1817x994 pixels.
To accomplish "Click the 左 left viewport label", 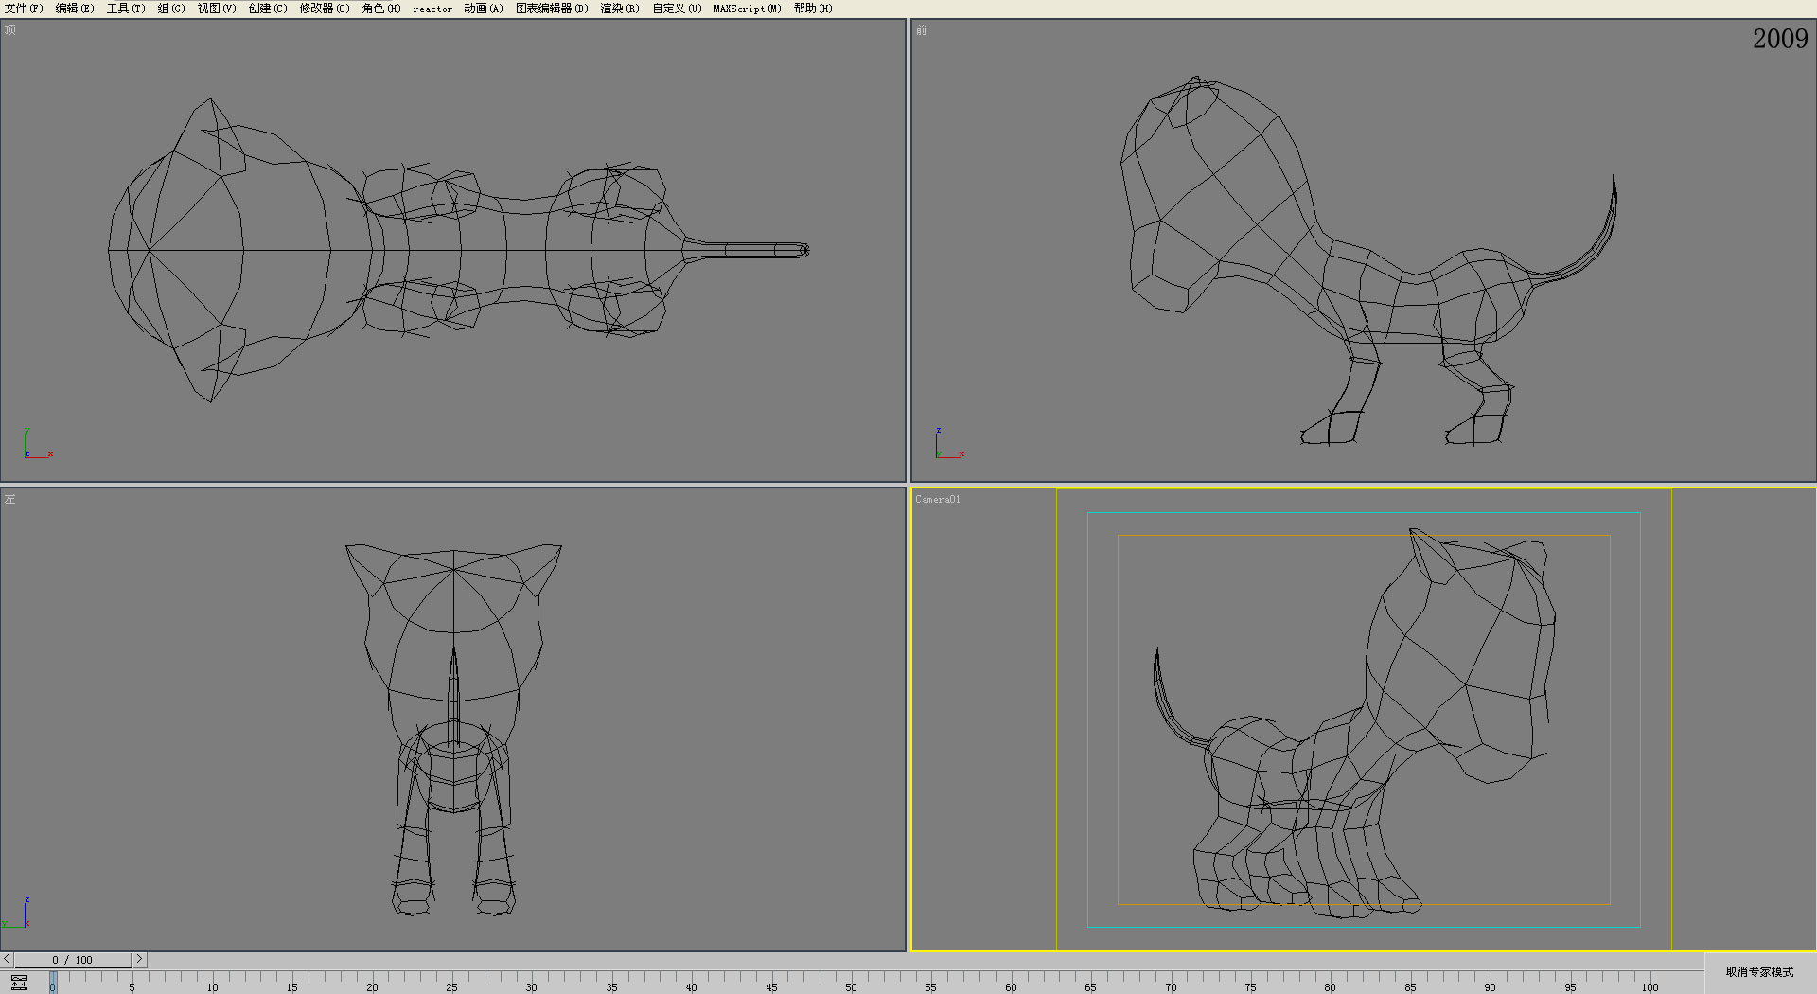I will [x=10, y=499].
